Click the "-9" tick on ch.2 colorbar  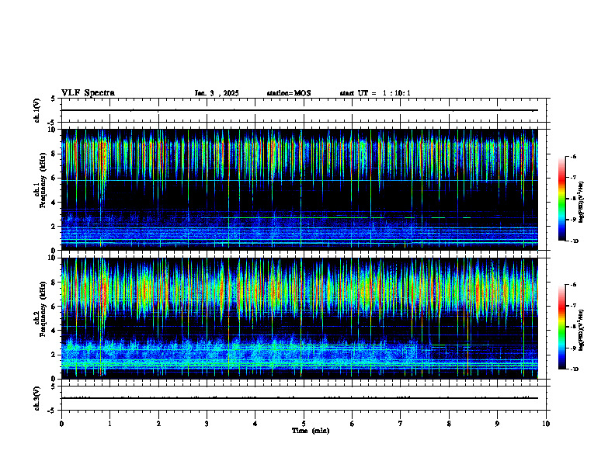[x=573, y=348]
